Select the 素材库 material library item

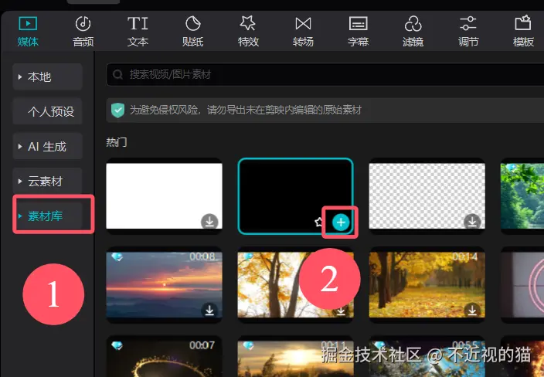[x=48, y=216]
